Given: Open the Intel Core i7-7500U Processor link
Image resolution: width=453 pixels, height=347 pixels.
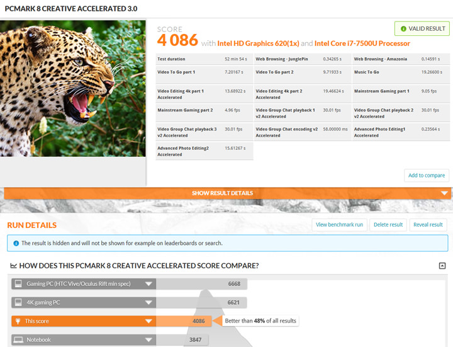Looking at the screenshot, I should coord(362,43).
